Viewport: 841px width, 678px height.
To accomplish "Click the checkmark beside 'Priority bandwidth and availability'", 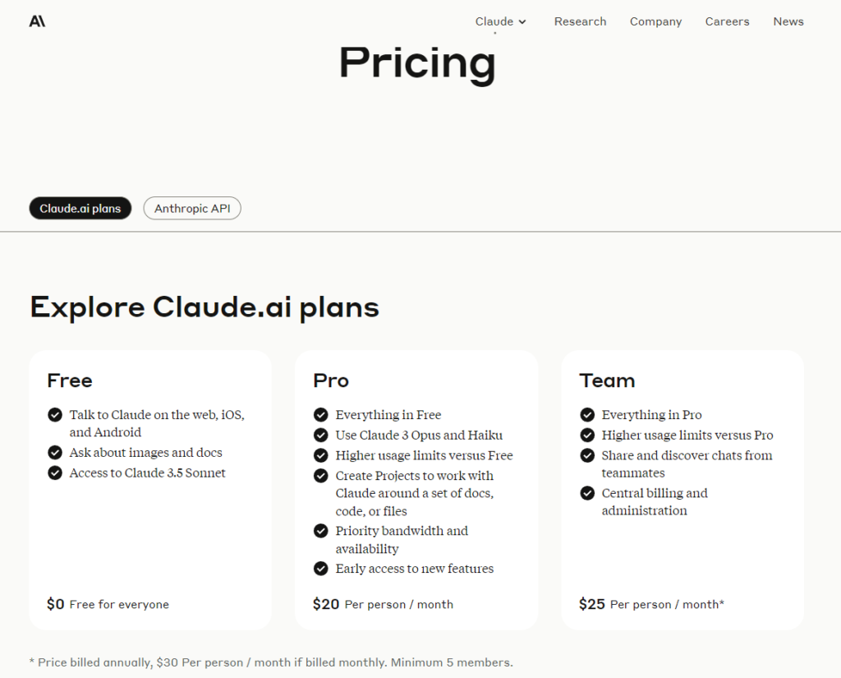I will [x=321, y=531].
